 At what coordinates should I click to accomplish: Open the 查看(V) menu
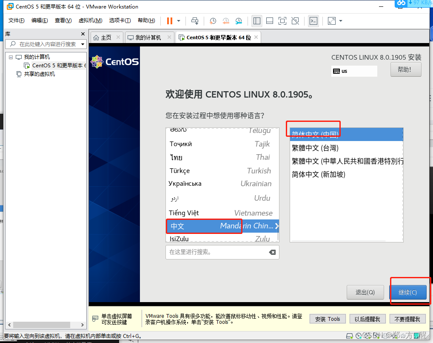[x=63, y=20]
